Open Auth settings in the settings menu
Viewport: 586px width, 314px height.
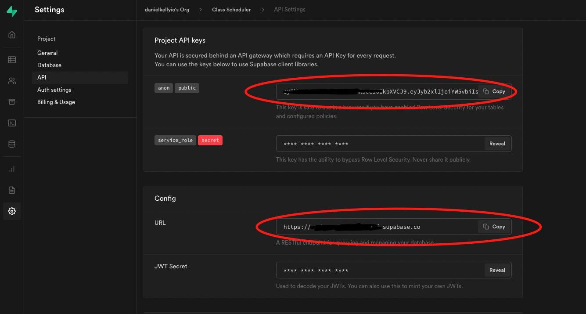(54, 90)
